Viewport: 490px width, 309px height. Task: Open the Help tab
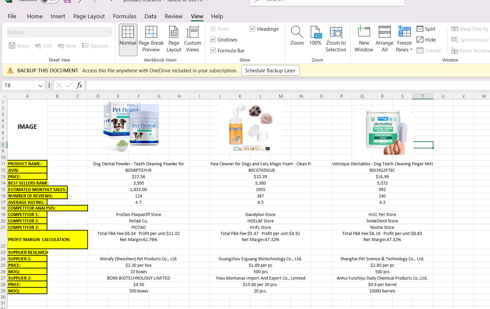click(217, 16)
